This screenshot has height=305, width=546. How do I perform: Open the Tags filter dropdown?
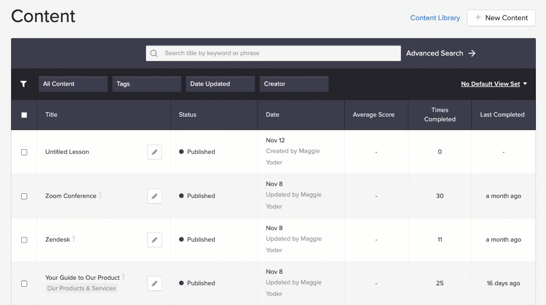click(x=146, y=84)
